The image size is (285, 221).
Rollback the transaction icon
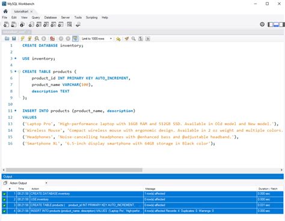click(68, 39)
